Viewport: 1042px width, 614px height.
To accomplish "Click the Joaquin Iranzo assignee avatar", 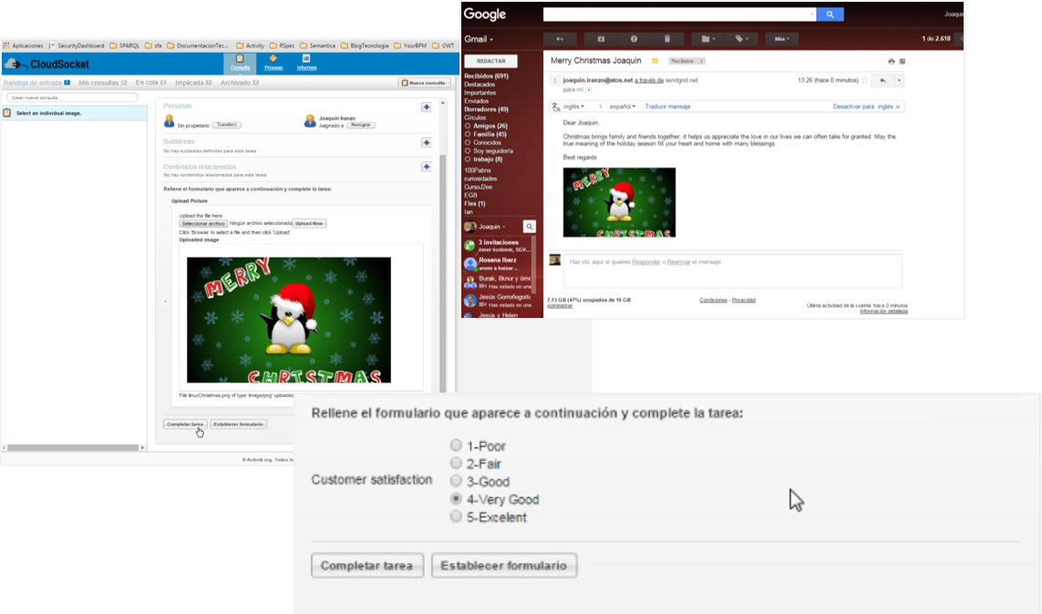I will [x=310, y=121].
